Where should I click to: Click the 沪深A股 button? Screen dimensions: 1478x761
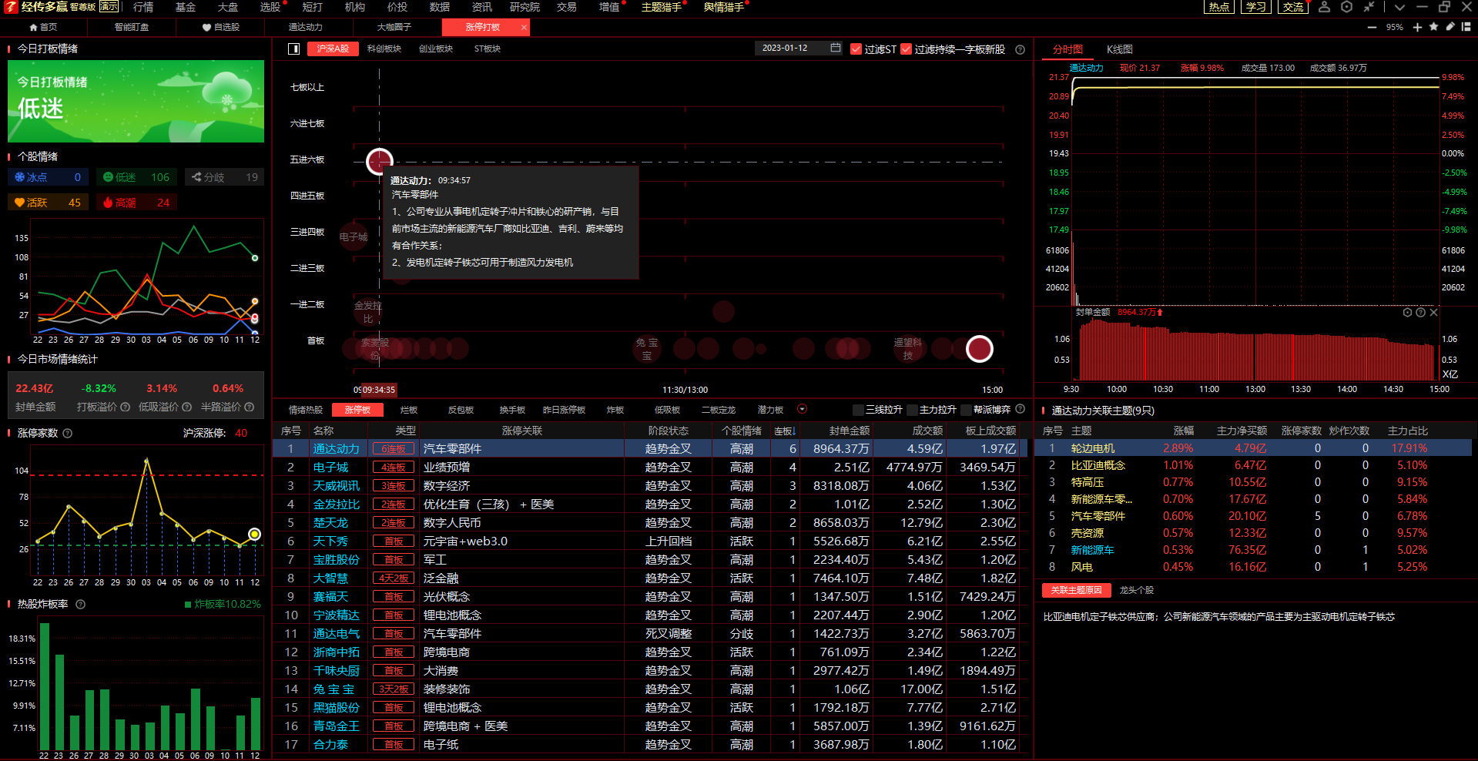[333, 49]
